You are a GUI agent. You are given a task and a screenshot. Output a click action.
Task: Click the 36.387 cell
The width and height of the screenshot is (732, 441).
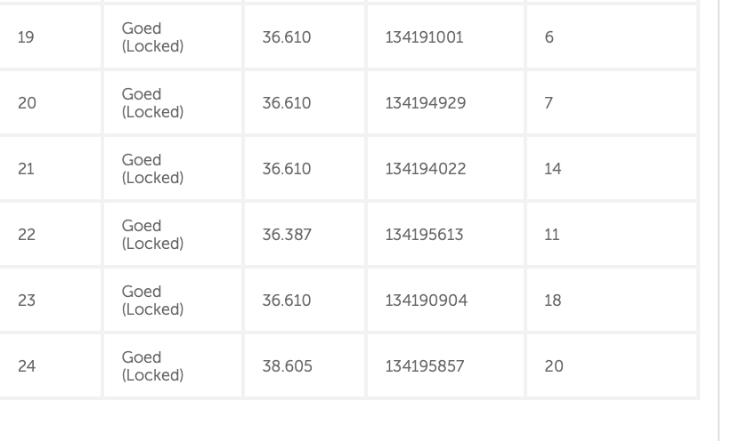(x=286, y=235)
